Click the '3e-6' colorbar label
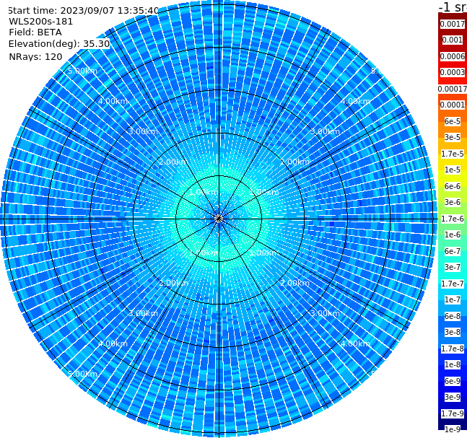The width and height of the screenshot is (467, 438). (x=453, y=202)
